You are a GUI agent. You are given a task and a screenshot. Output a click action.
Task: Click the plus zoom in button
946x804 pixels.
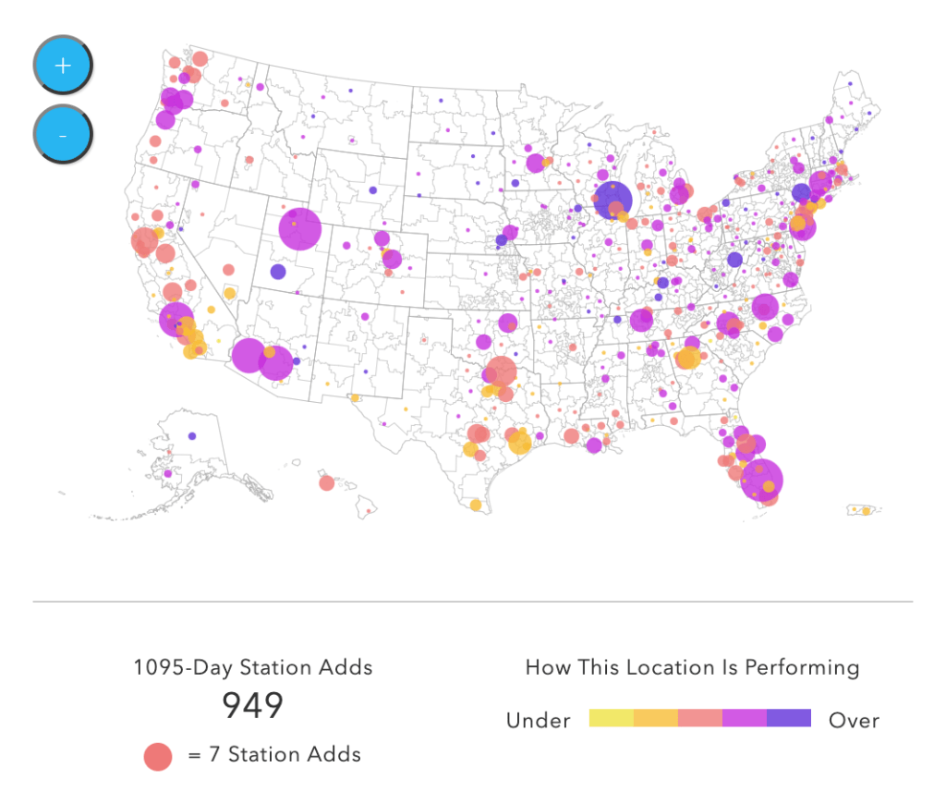(x=63, y=67)
